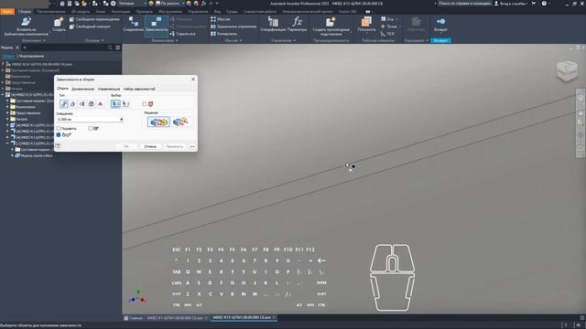
Task: Switch to Управляющие tab in dialog
Action: 109,90
